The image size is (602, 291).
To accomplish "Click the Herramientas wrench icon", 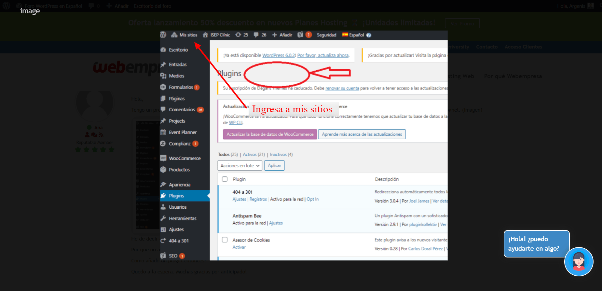I will [163, 218].
